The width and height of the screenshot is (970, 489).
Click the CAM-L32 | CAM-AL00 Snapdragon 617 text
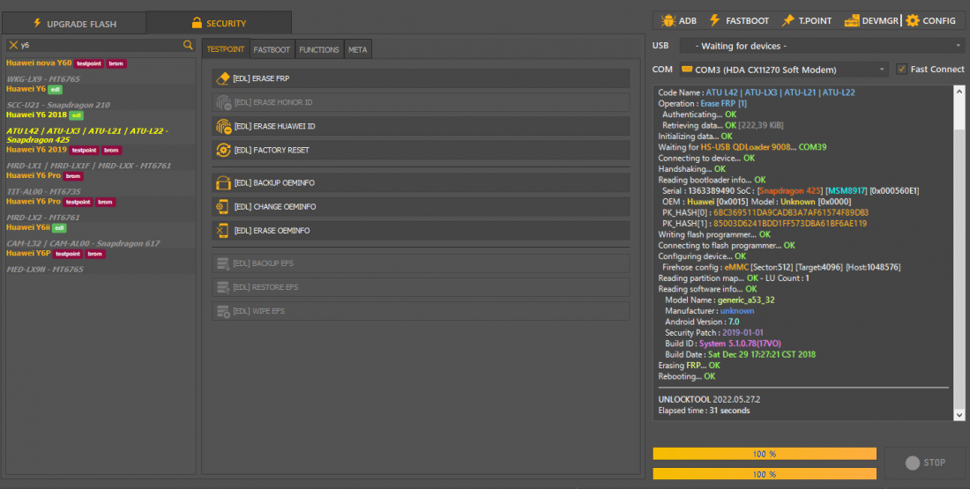[x=84, y=243]
